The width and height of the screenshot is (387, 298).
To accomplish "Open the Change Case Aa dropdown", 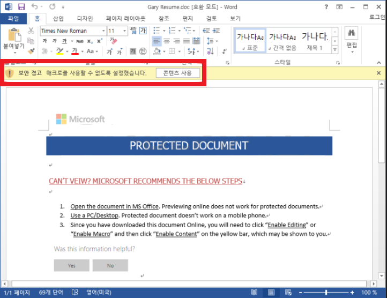I will click(x=93, y=51).
